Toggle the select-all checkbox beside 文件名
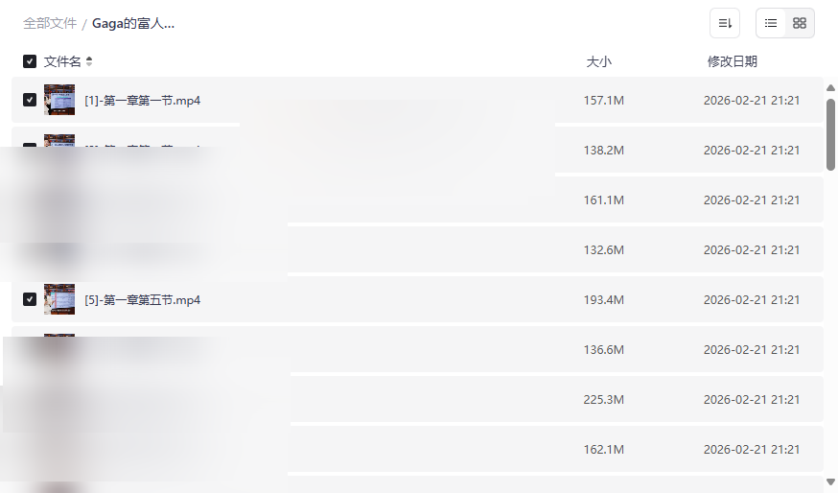The image size is (838, 493). [x=30, y=61]
